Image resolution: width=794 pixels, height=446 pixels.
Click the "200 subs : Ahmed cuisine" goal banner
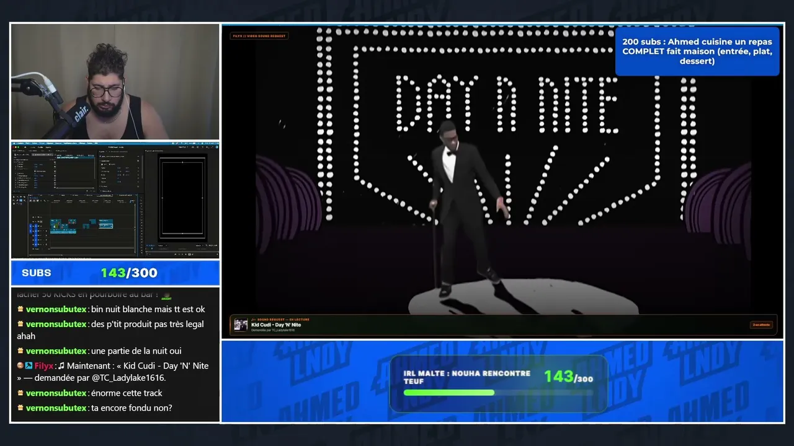click(697, 51)
